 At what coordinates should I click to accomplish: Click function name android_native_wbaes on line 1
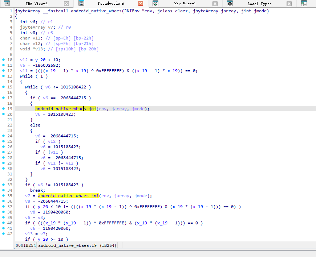click(96, 11)
